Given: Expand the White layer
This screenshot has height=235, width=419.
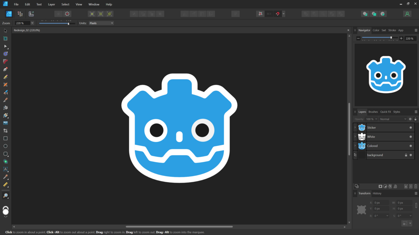Looking at the screenshot, I should click(355, 137).
